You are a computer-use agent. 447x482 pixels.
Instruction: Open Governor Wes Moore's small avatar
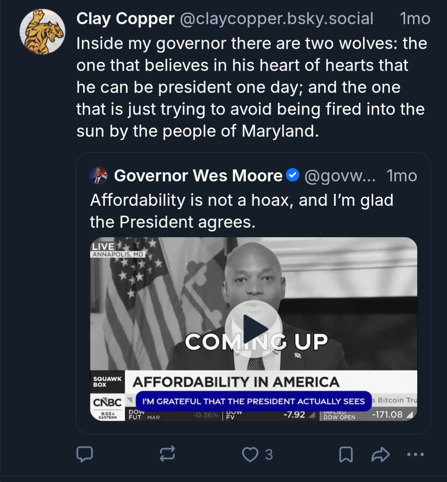point(99,176)
